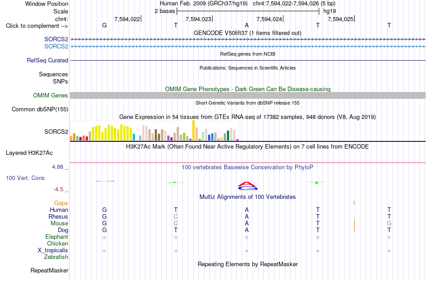The image size is (426, 281).
Task: Click the light blue SORCS2 intron arrow line
Action: (248, 47)
